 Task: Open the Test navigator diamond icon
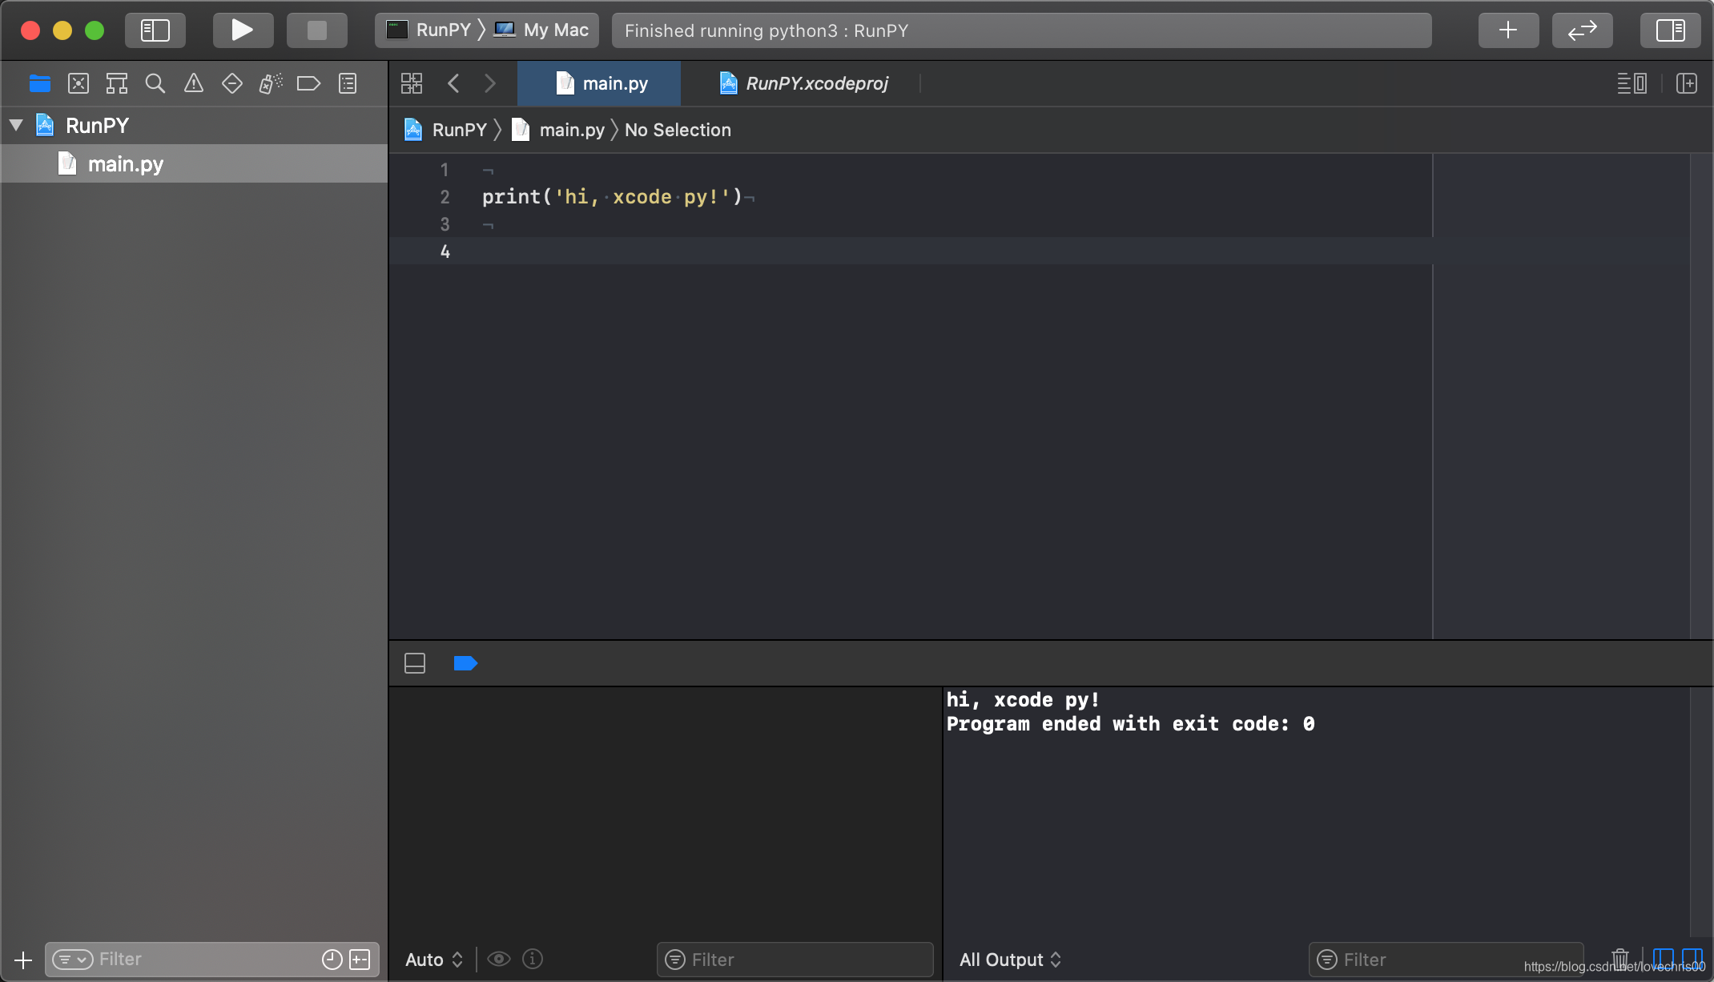pyautogui.click(x=232, y=83)
